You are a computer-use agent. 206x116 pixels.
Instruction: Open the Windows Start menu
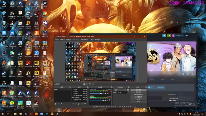(2, 114)
